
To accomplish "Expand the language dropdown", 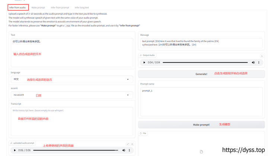I will coord(128,79).
